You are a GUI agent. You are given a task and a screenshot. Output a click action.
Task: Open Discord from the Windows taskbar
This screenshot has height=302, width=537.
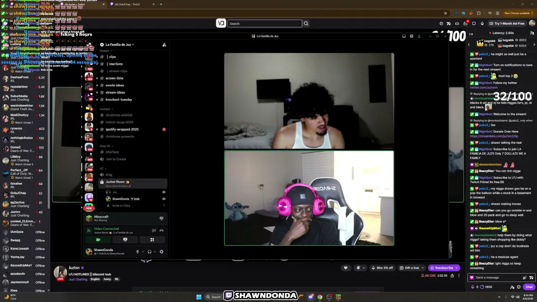pos(311,297)
